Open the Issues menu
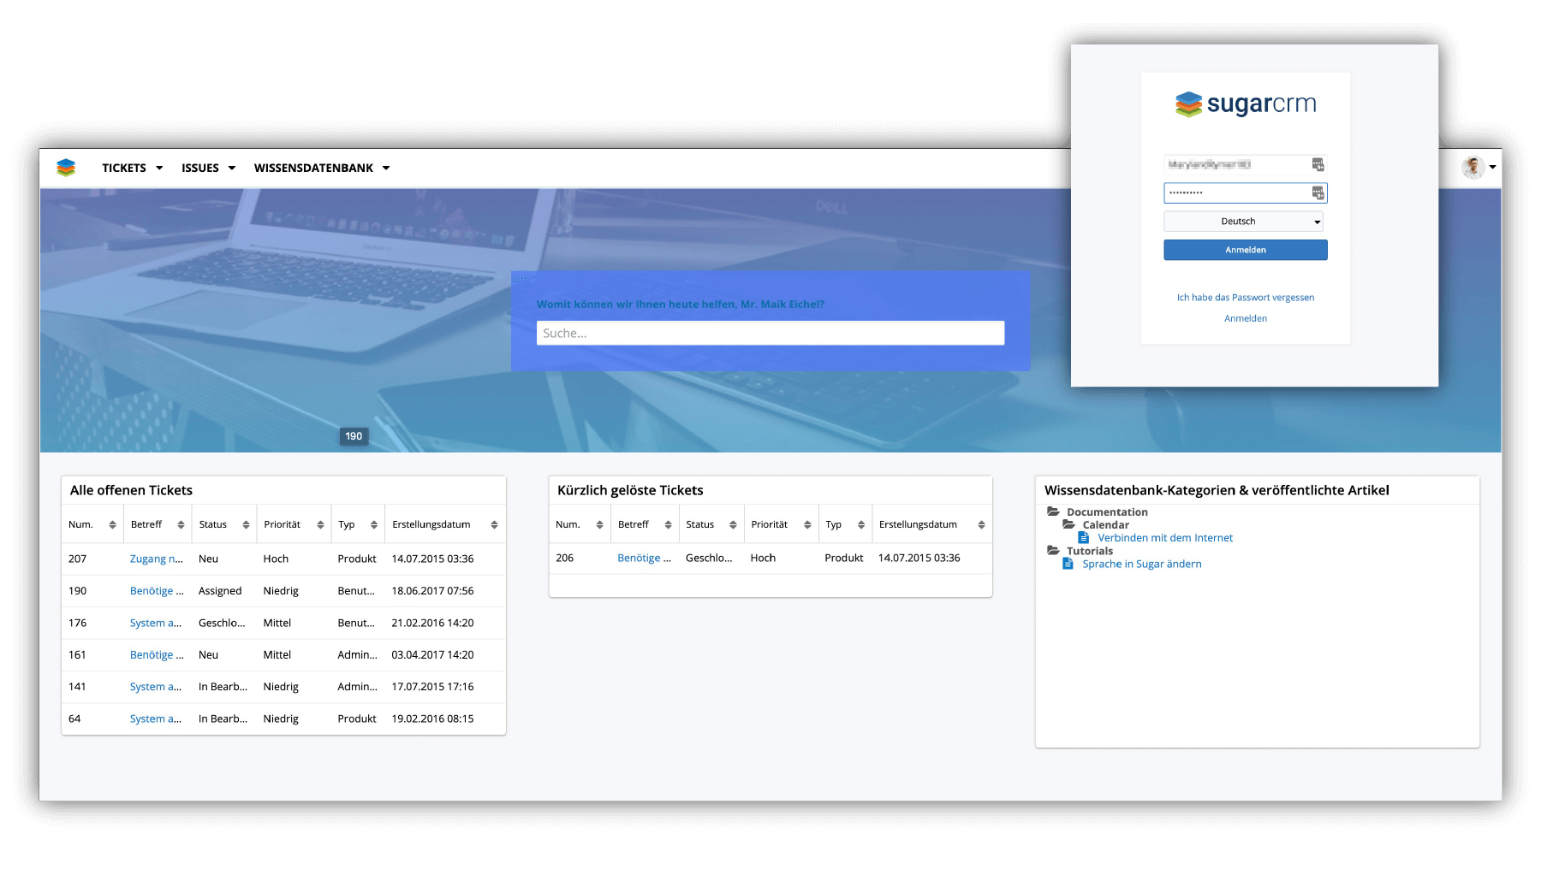 (x=208, y=169)
